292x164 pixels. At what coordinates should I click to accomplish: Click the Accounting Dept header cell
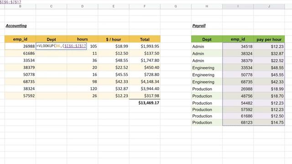coord(51,39)
